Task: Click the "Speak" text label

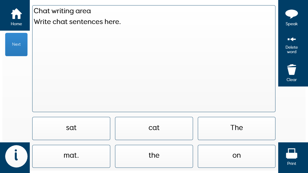Action: (x=291, y=24)
